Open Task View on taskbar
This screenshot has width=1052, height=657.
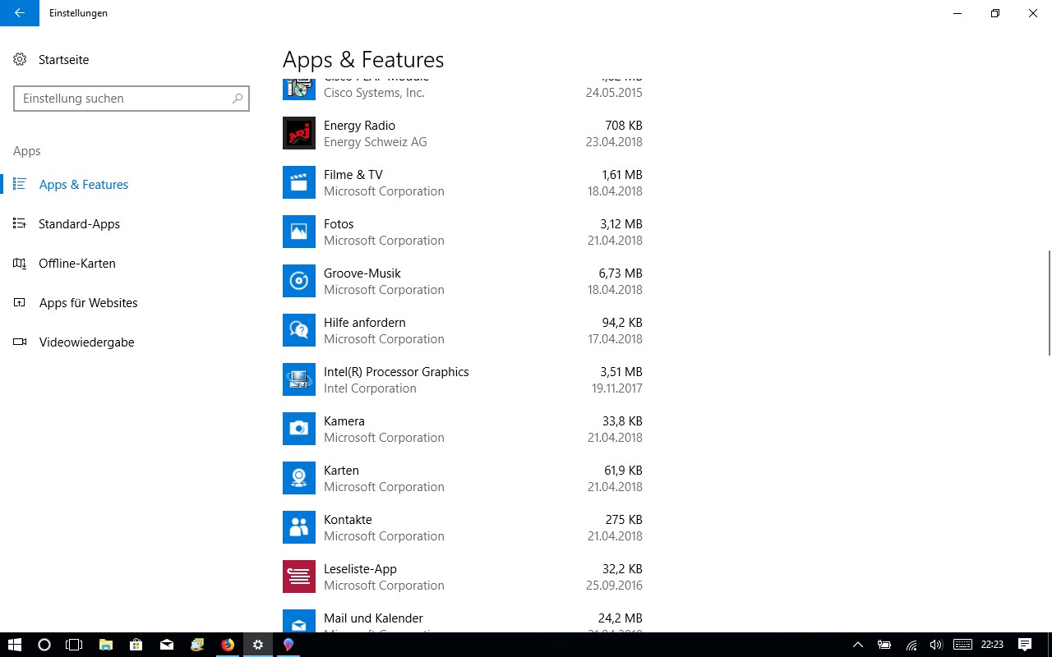(x=74, y=645)
